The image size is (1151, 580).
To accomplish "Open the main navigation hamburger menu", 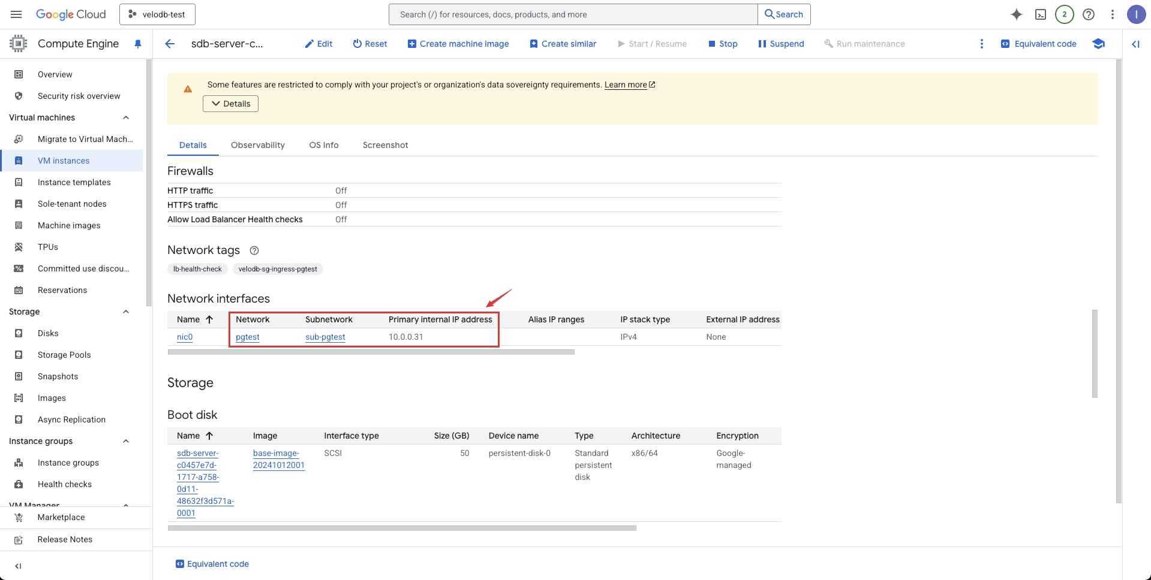I will click(x=16, y=14).
